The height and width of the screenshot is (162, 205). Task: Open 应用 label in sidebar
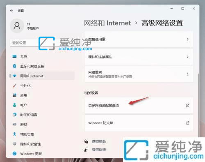pos(24,95)
